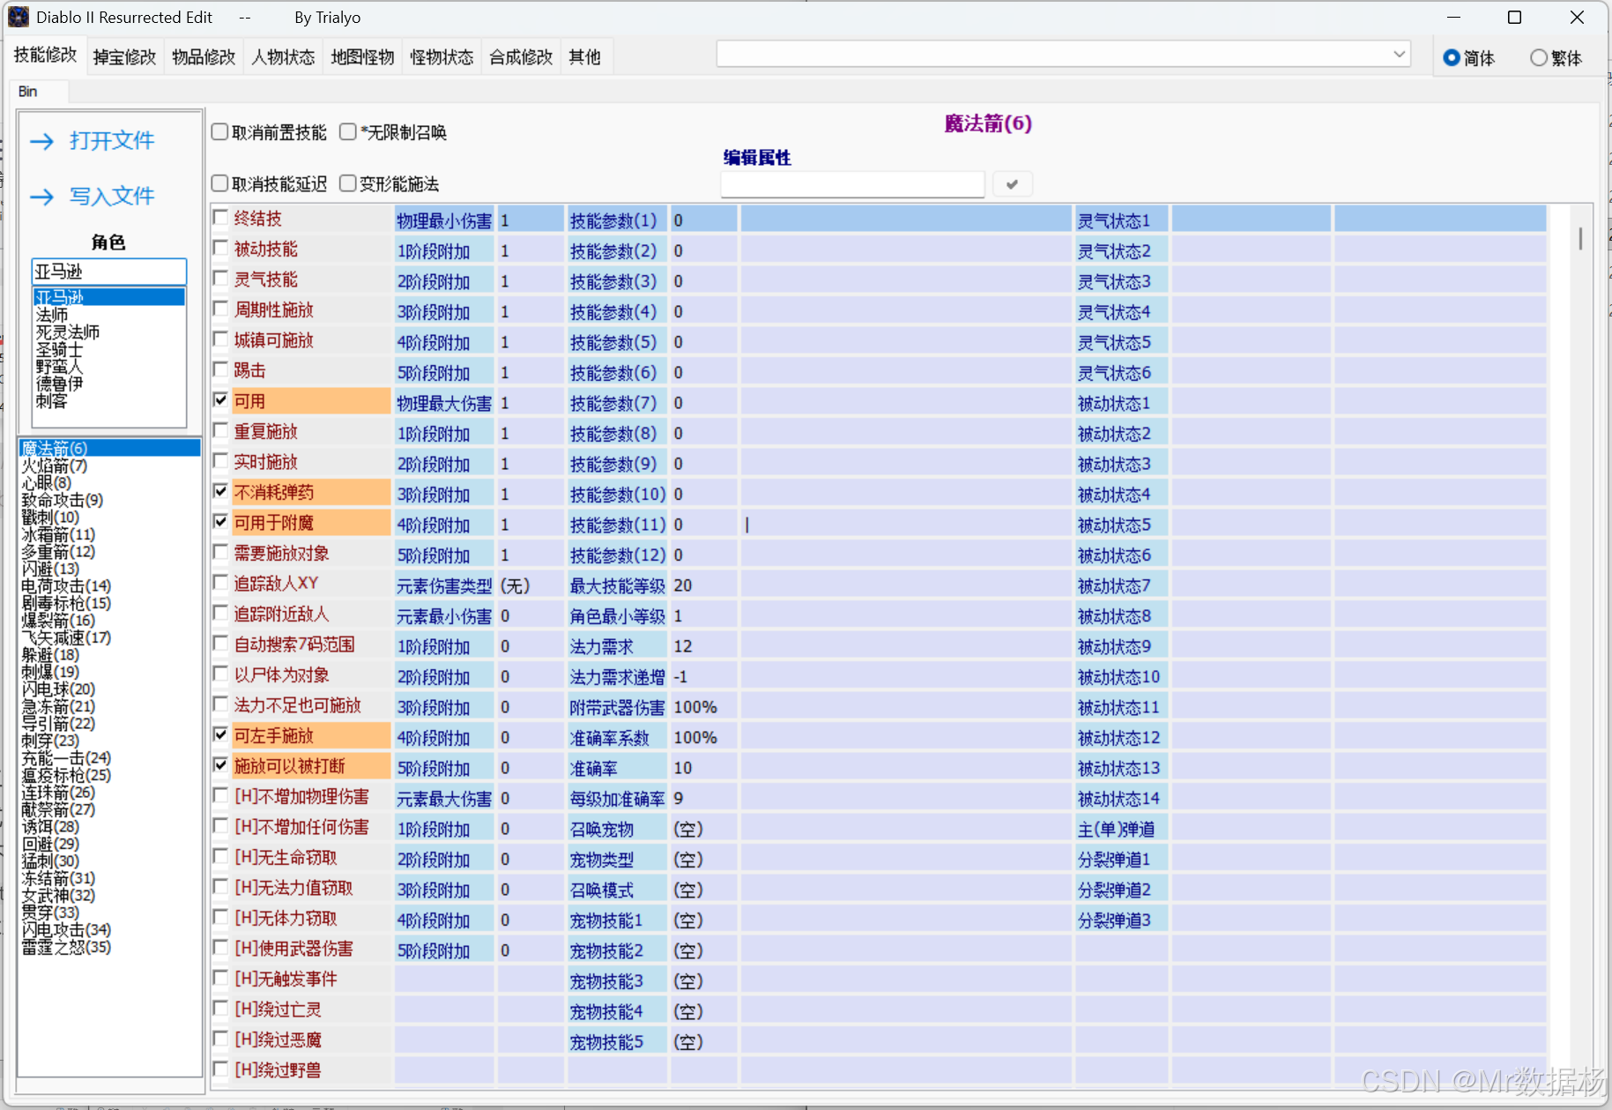Go to the 人物状态 tab
1612x1110 pixels.
click(283, 57)
